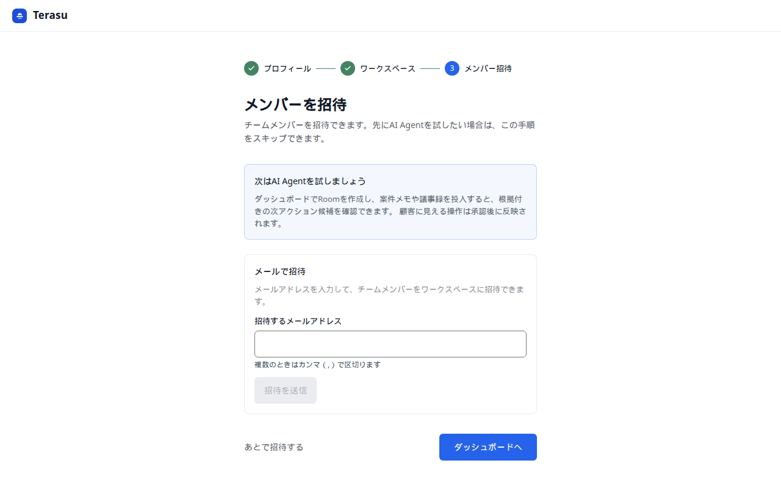Click the あとで招待する link
Image resolution: width=781 pixels, height=488 pixels.
click(x=274, y=447)
